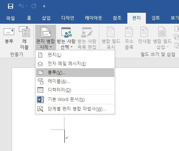Click the match fields icon at ribbon edge
This screenshot has height=151, width=179.
[176, 37]
